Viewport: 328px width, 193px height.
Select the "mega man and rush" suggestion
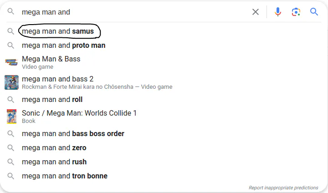[54, 162]
